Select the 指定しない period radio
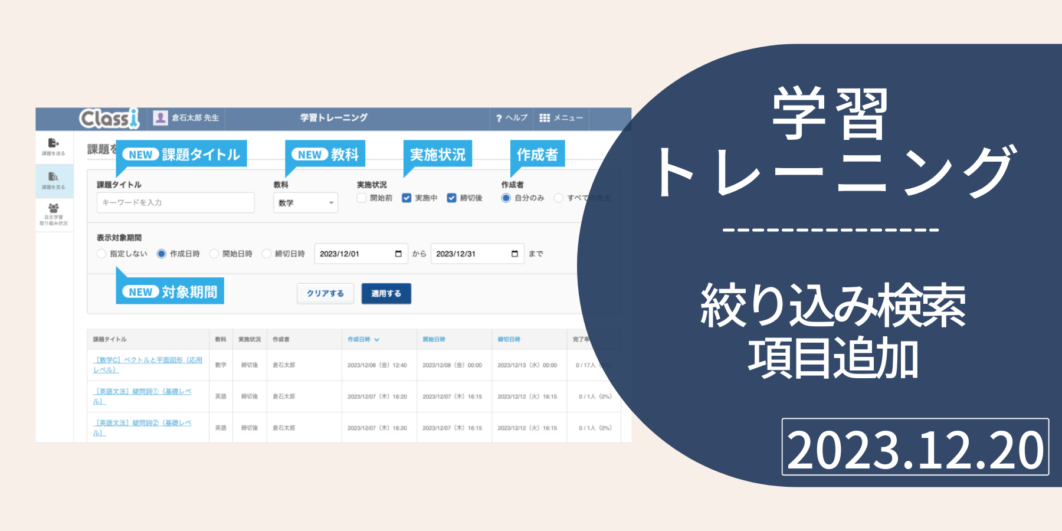This screenshot has height=531, width=1062. 101,254
